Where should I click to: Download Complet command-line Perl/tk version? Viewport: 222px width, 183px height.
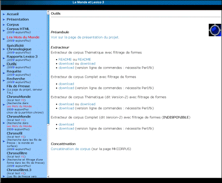[66, 88]
